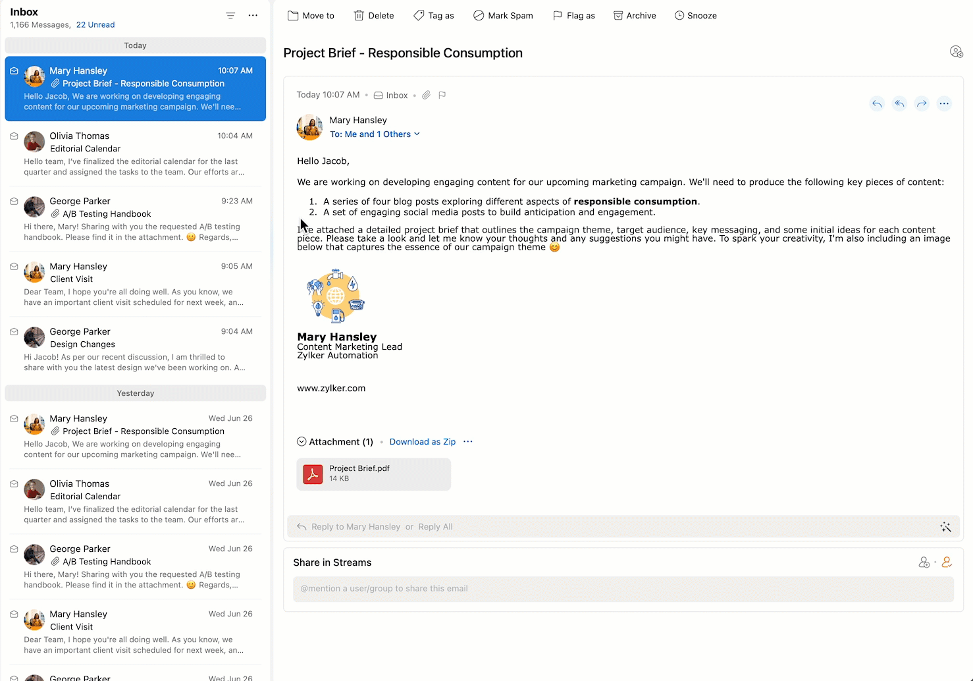Open the Move to menu

point(311,15)
